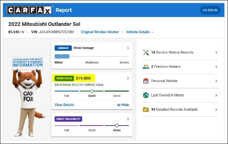This screenshot has height=144, width=228.
Task: Click the blue DAMAGE badge
Action: point(63,48)
